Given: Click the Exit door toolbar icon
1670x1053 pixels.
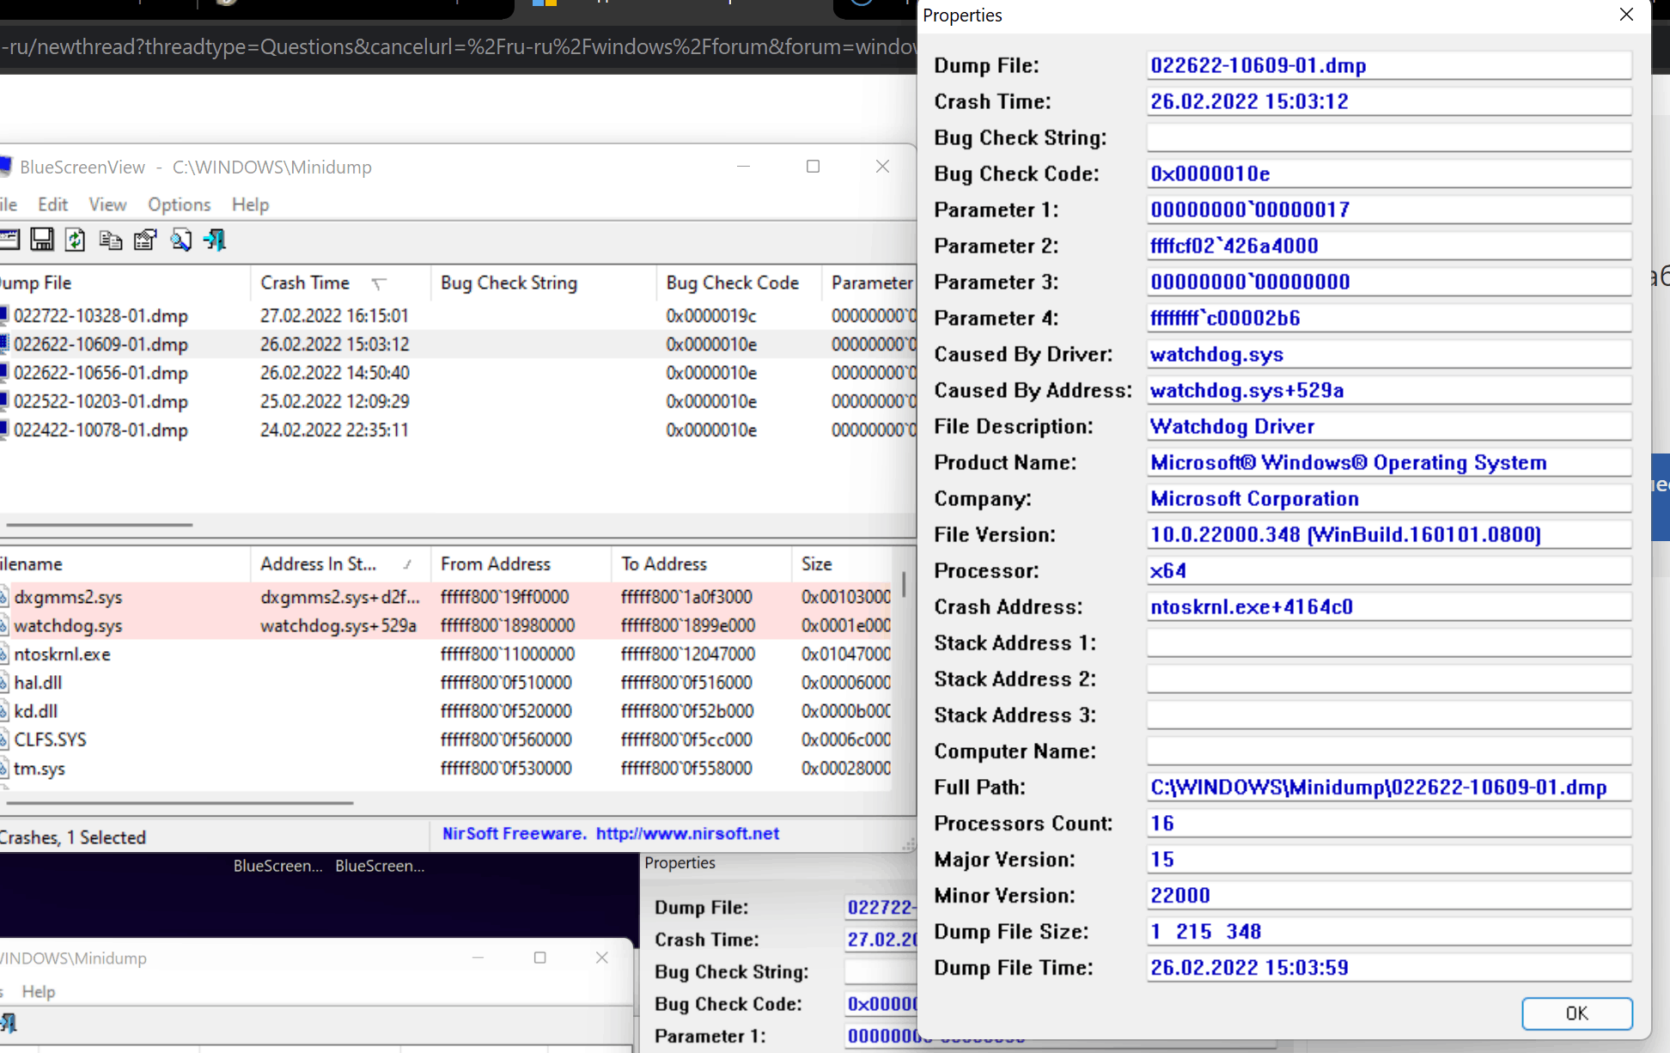Looking at the screenshot, I should (215, 240).
